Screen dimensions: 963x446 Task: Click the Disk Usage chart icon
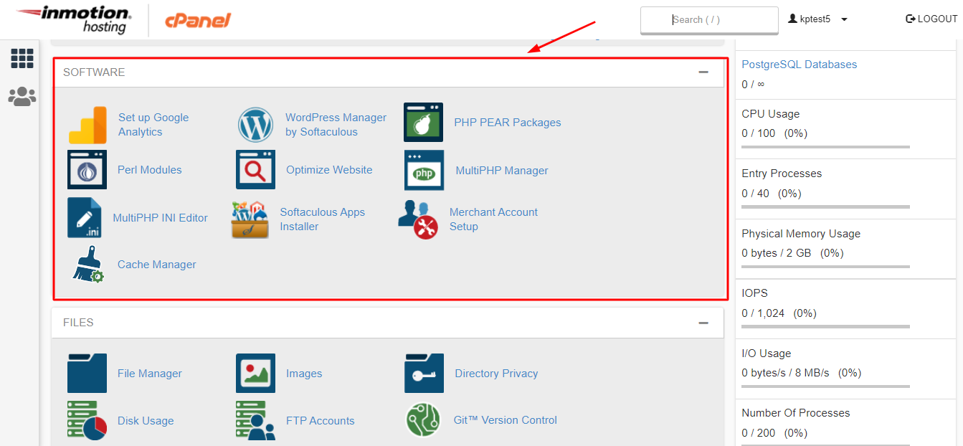(x=87, y=420)
